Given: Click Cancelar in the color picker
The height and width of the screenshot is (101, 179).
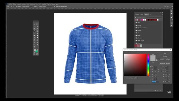Looking at the screenshot, I should pyautogui.click(x=165, y=56).
